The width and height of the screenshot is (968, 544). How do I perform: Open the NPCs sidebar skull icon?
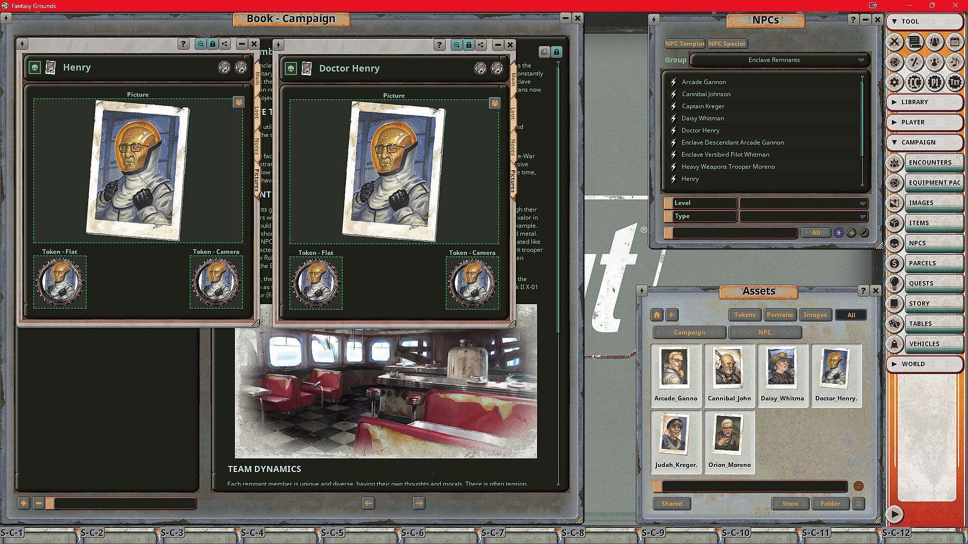click(894, 243)
